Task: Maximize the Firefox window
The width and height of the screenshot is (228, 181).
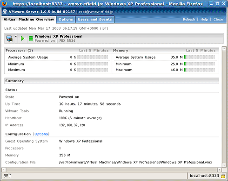Action: click(217, 4)
